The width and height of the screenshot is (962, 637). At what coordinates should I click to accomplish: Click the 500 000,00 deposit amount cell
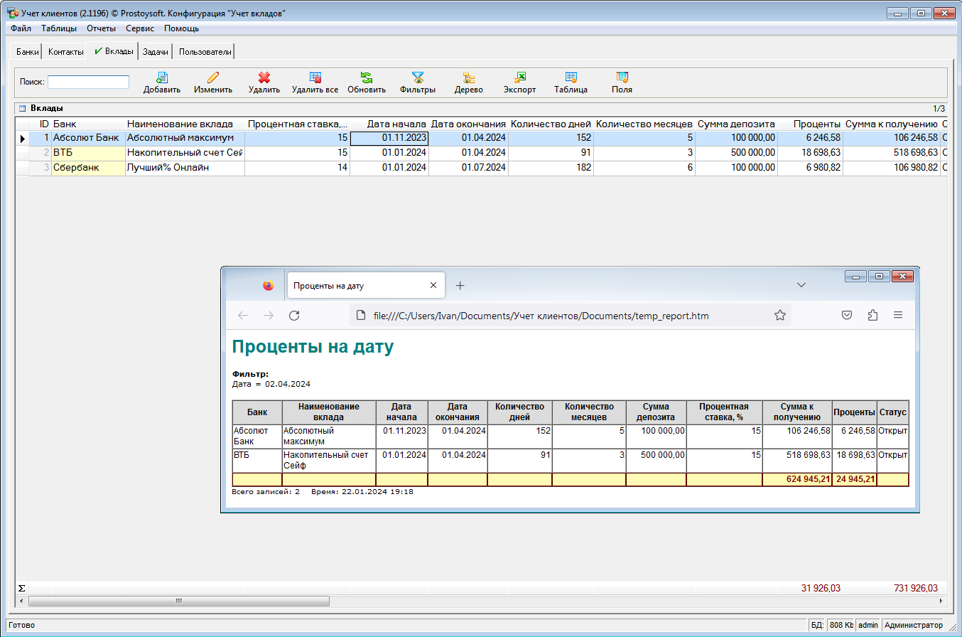(x=736, y=152)
